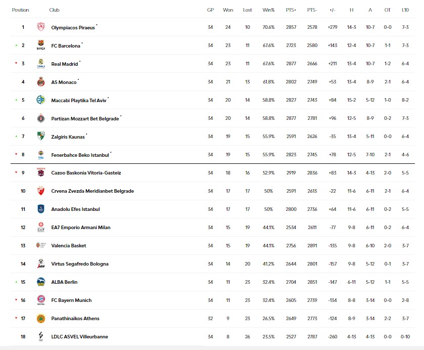Click the Position column header
The height and width of the screenshot is (350, 424).
point(21,10)
